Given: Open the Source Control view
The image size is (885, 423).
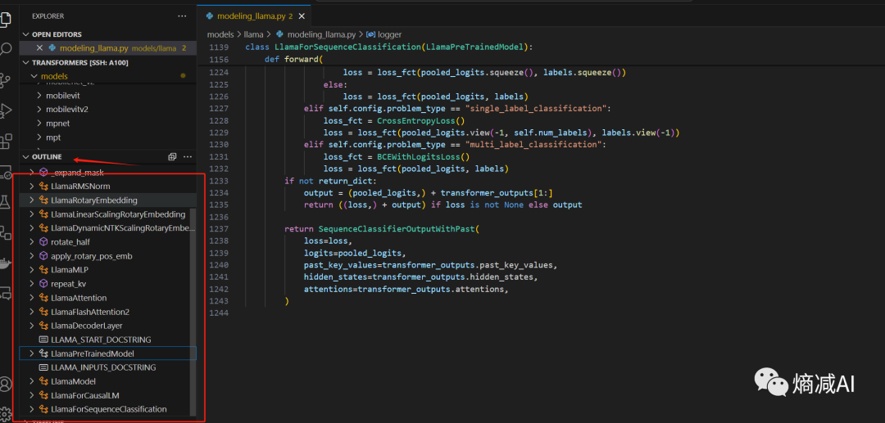Looking at the screenshot, I should coord(5,80).
